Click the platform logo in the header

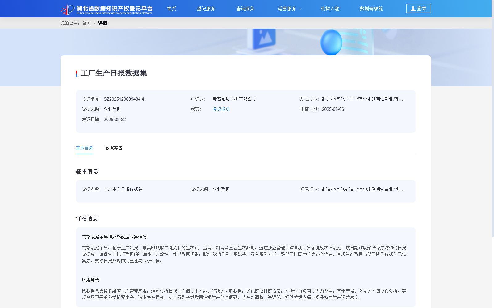107,9
